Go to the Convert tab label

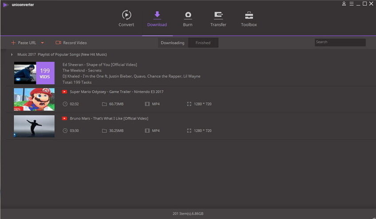pos(126,25)
